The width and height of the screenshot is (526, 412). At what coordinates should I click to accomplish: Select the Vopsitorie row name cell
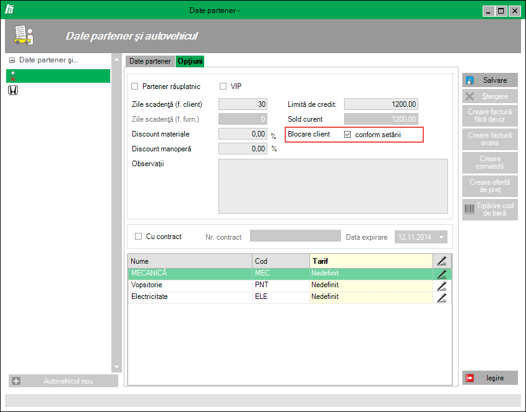click(x=190, y=285)
